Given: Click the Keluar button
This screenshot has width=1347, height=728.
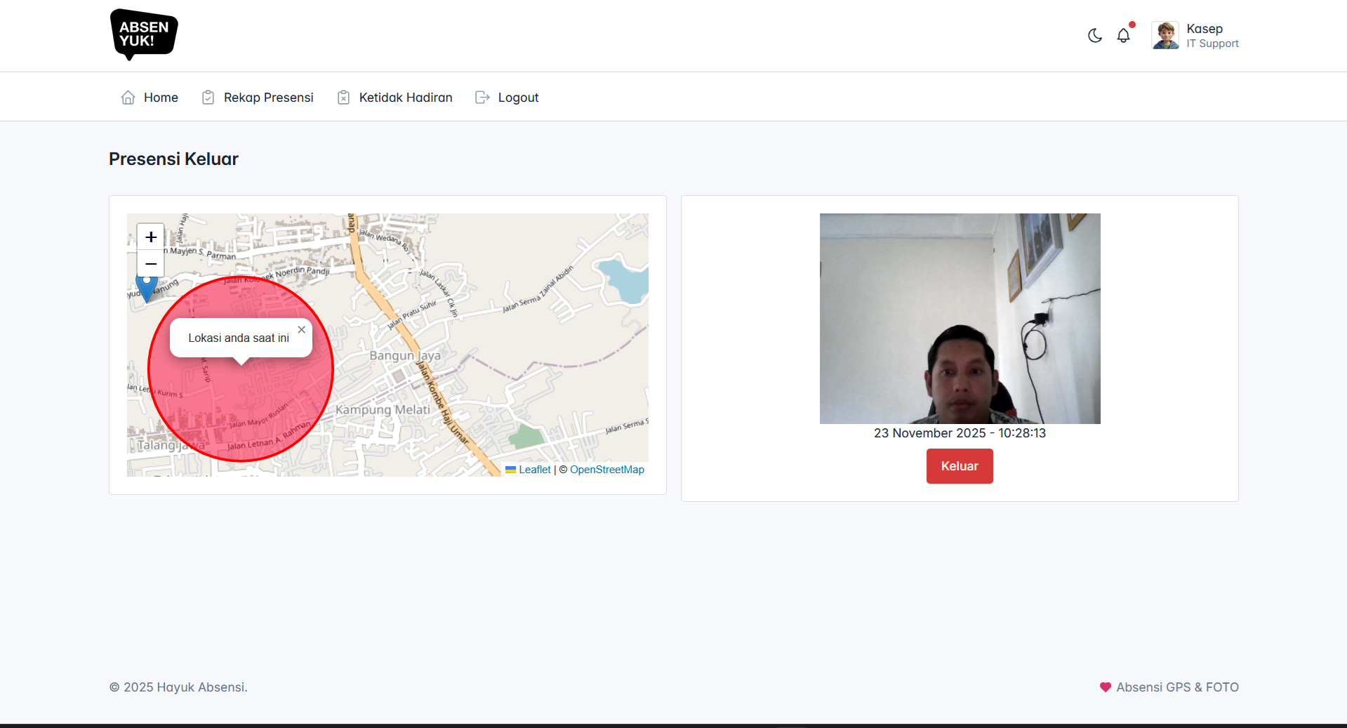Looking at the screenshot, I should pyautogui.click(x=960, y=466).
